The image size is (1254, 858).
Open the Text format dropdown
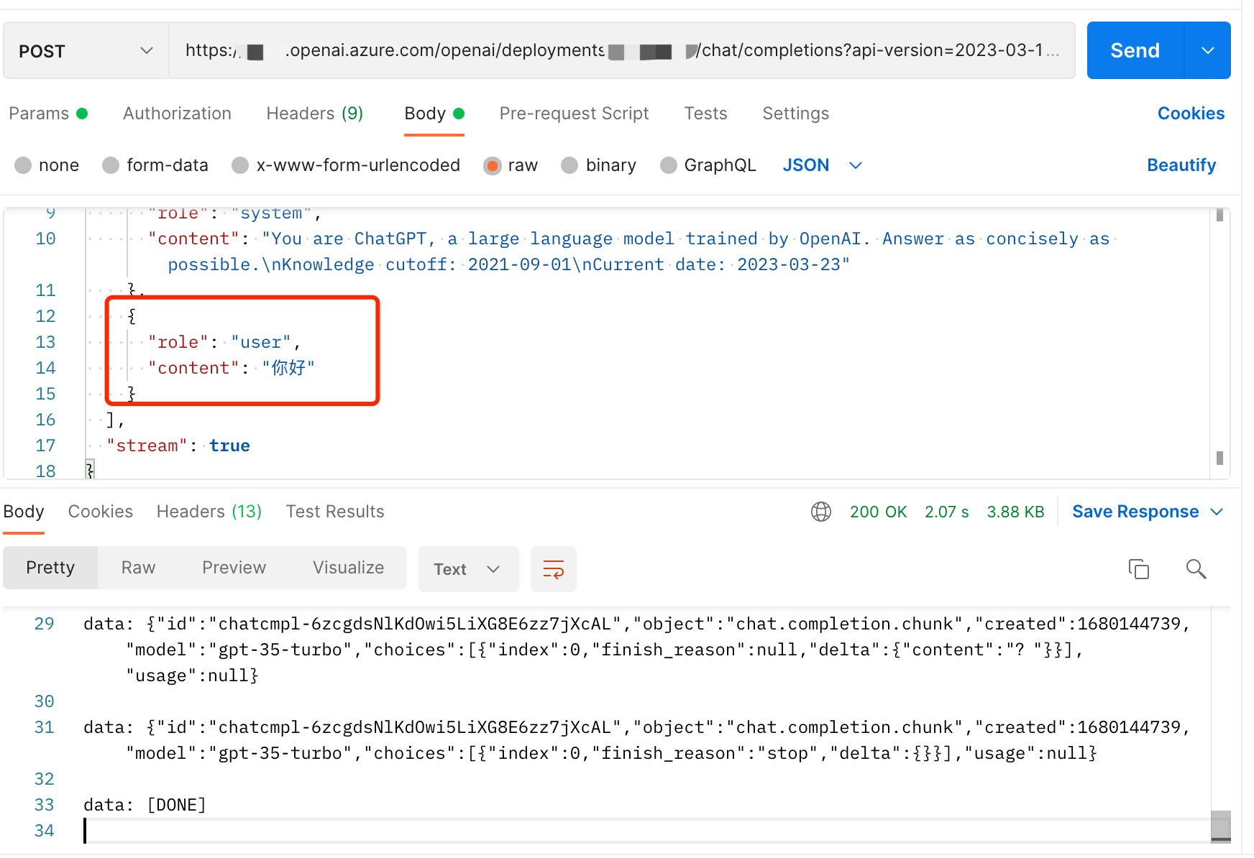click(x=468, y=569)
